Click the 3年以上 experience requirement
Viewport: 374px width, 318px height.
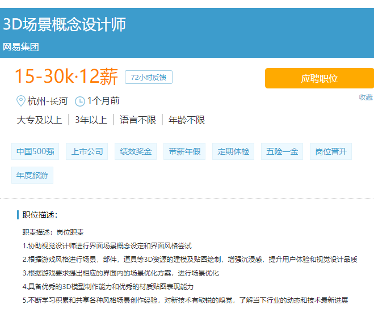[91, 120]
